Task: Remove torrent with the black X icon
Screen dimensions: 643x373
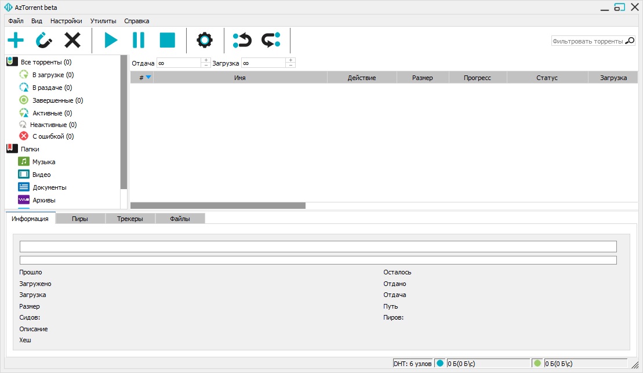Action: [72, 40]
